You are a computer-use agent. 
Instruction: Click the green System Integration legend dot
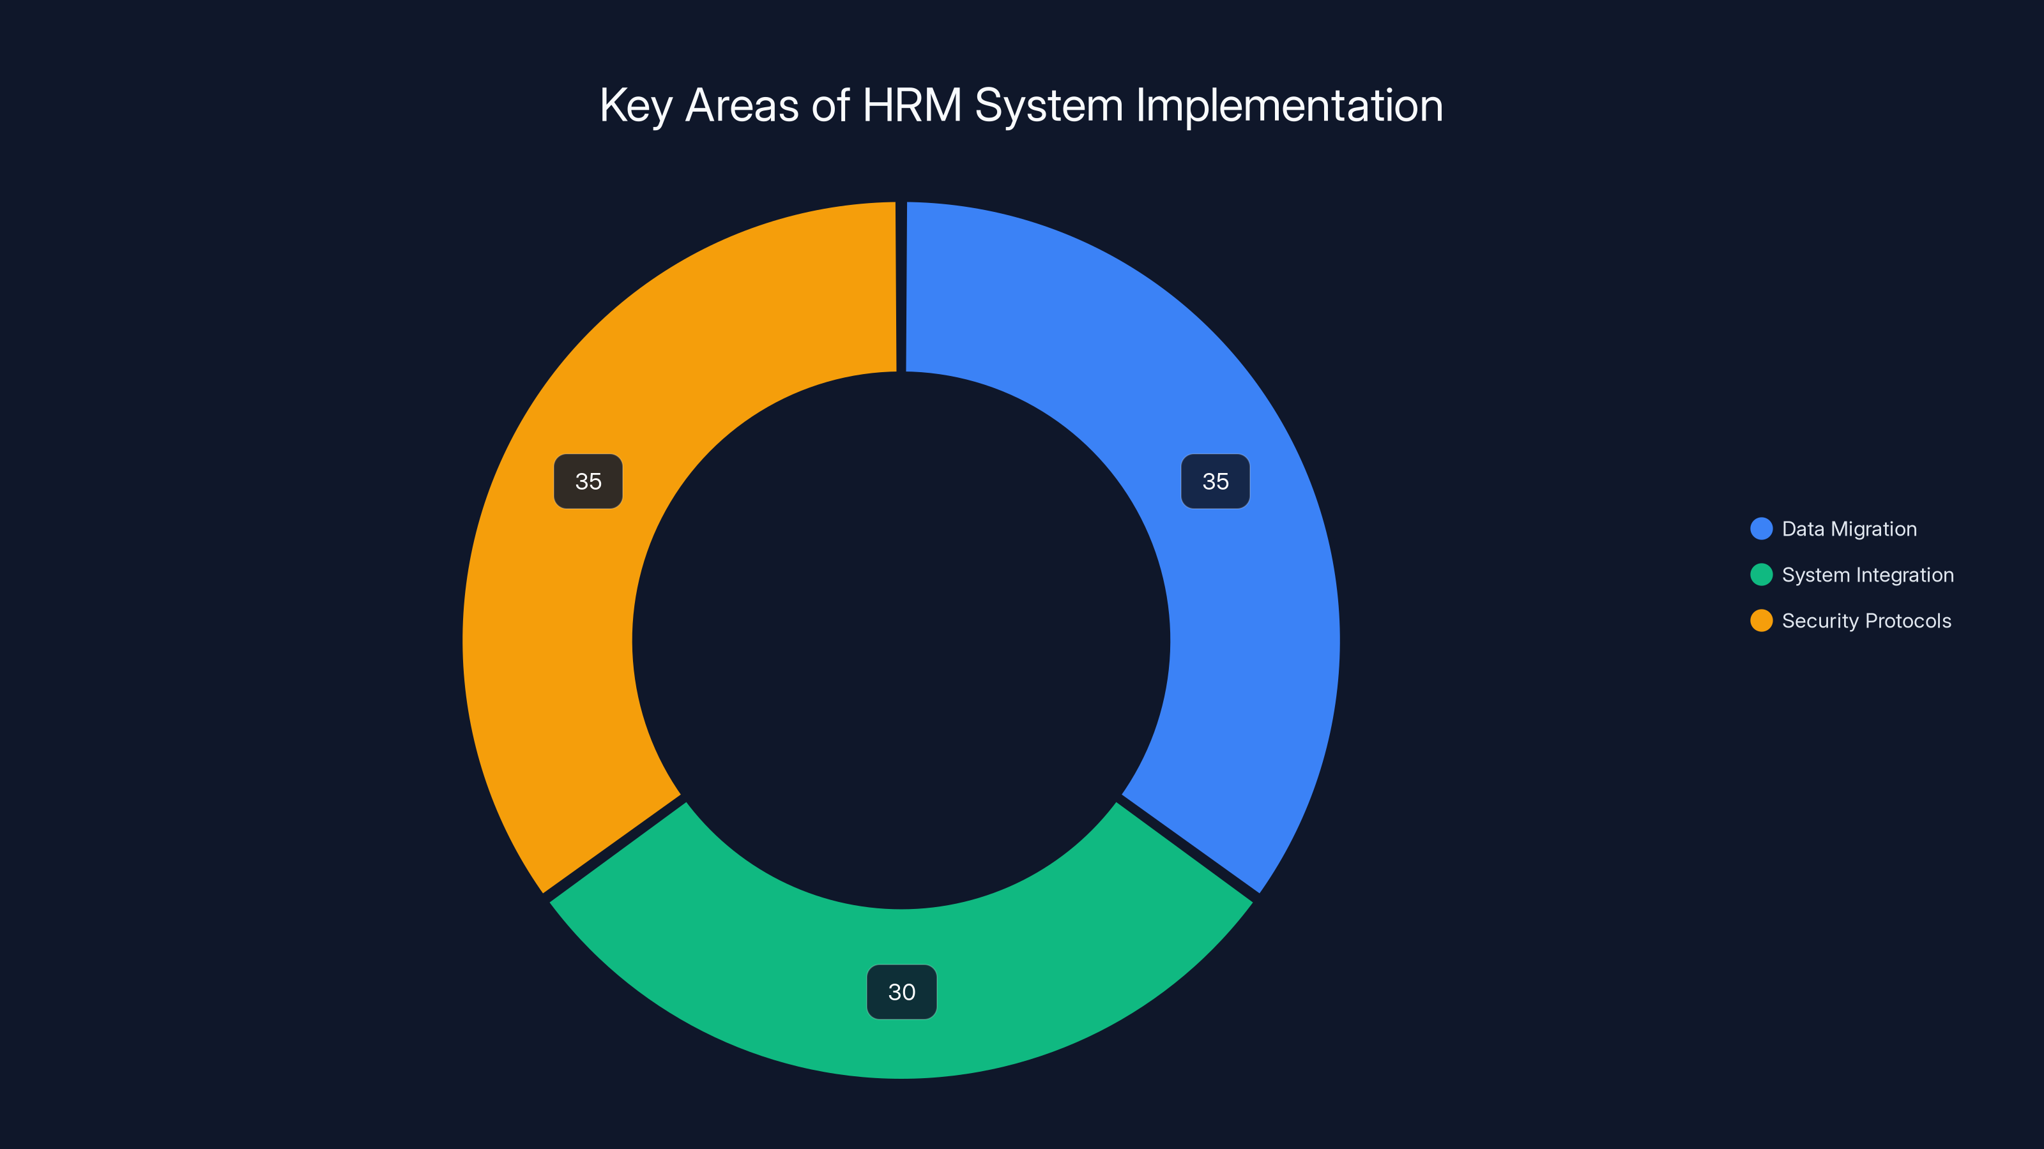[1761, 575]
